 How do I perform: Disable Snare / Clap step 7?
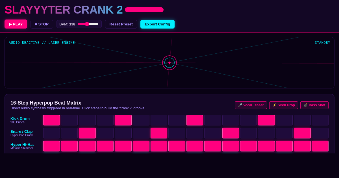[159, 133]
